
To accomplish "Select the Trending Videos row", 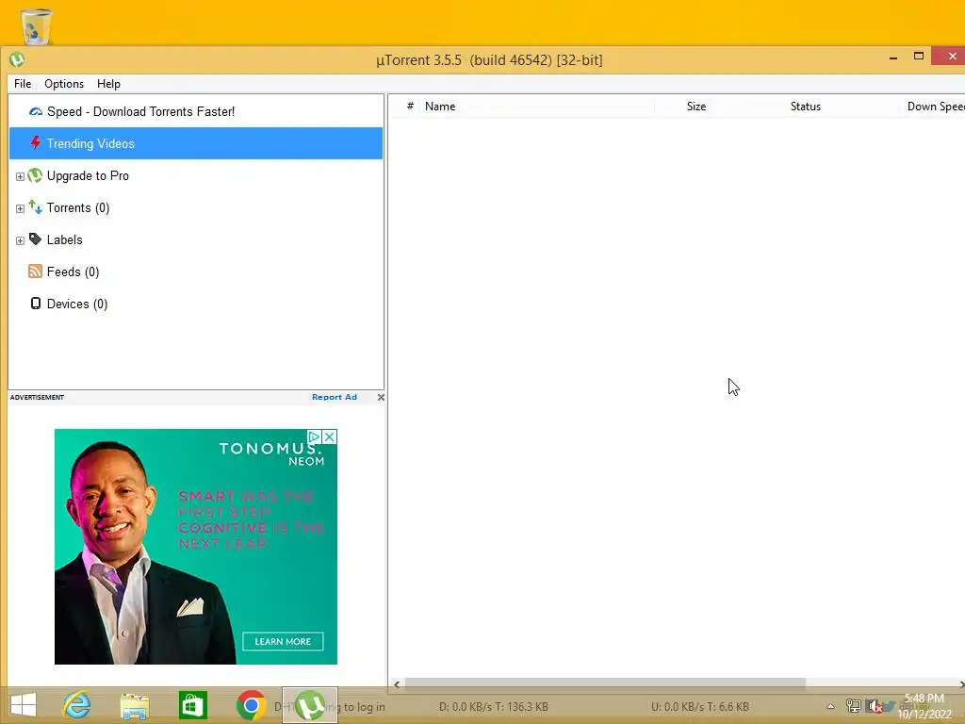I will click(196, 143).
